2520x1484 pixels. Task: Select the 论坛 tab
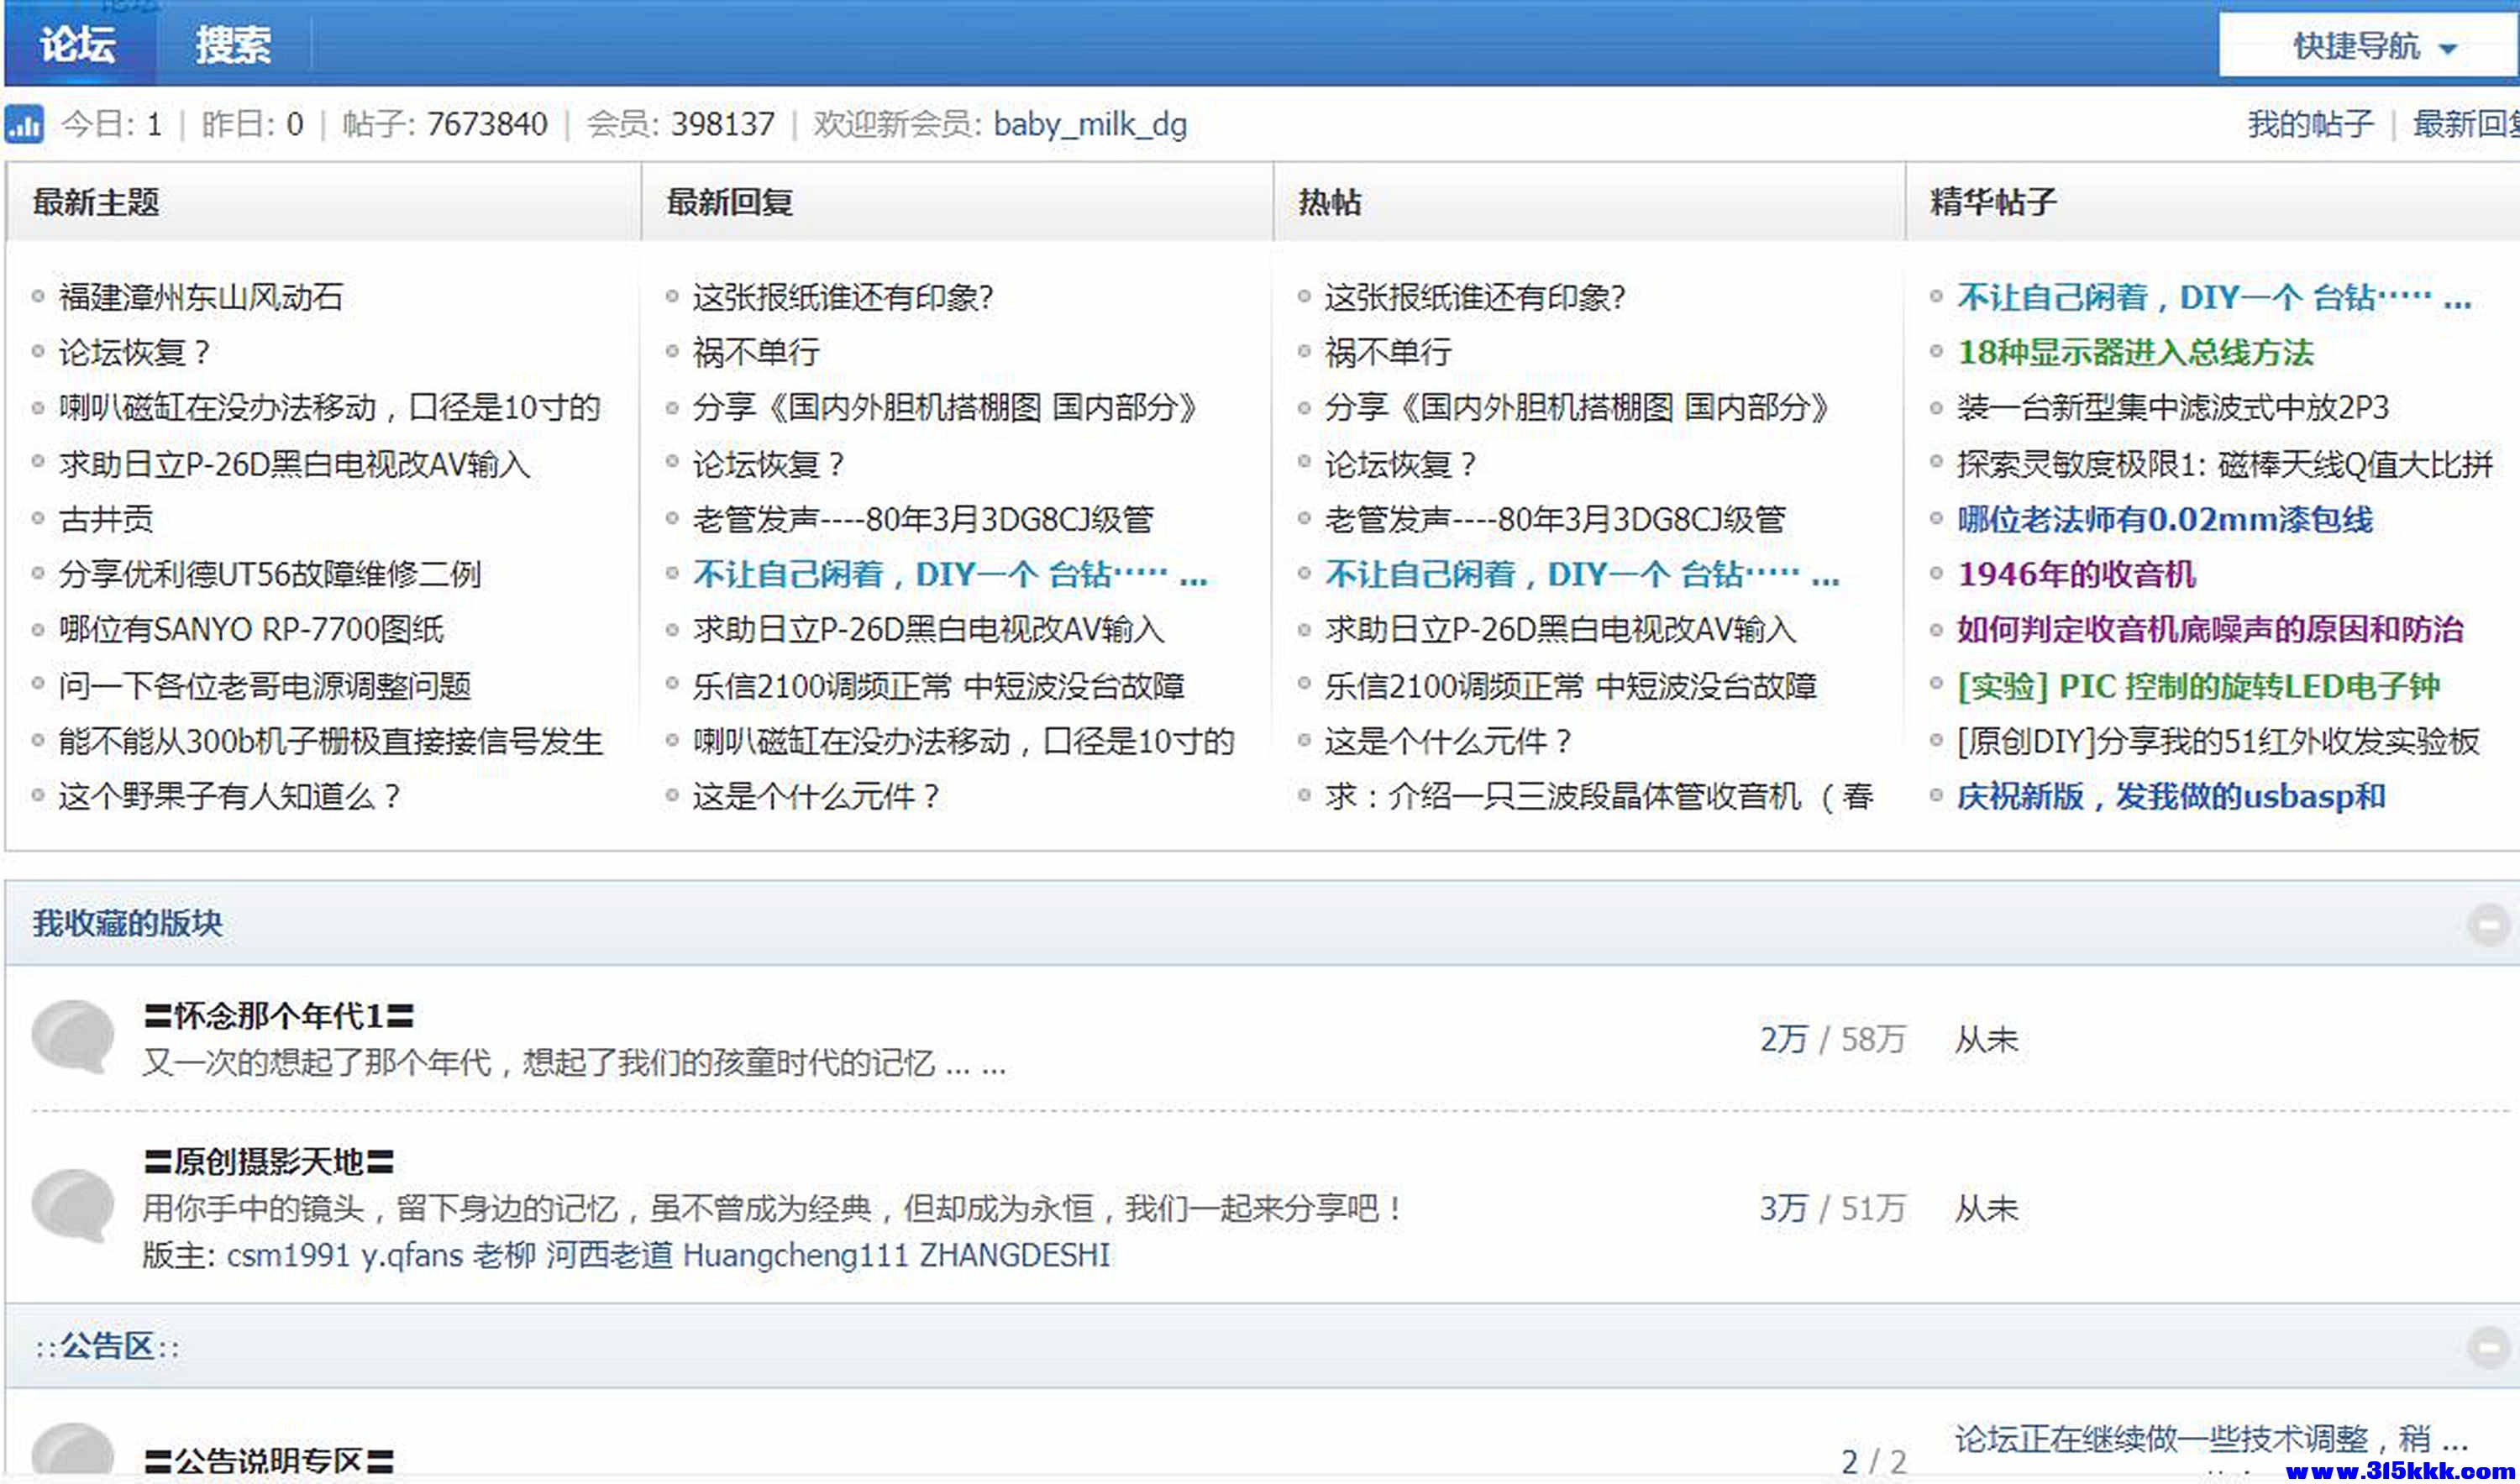pos(79,45)
